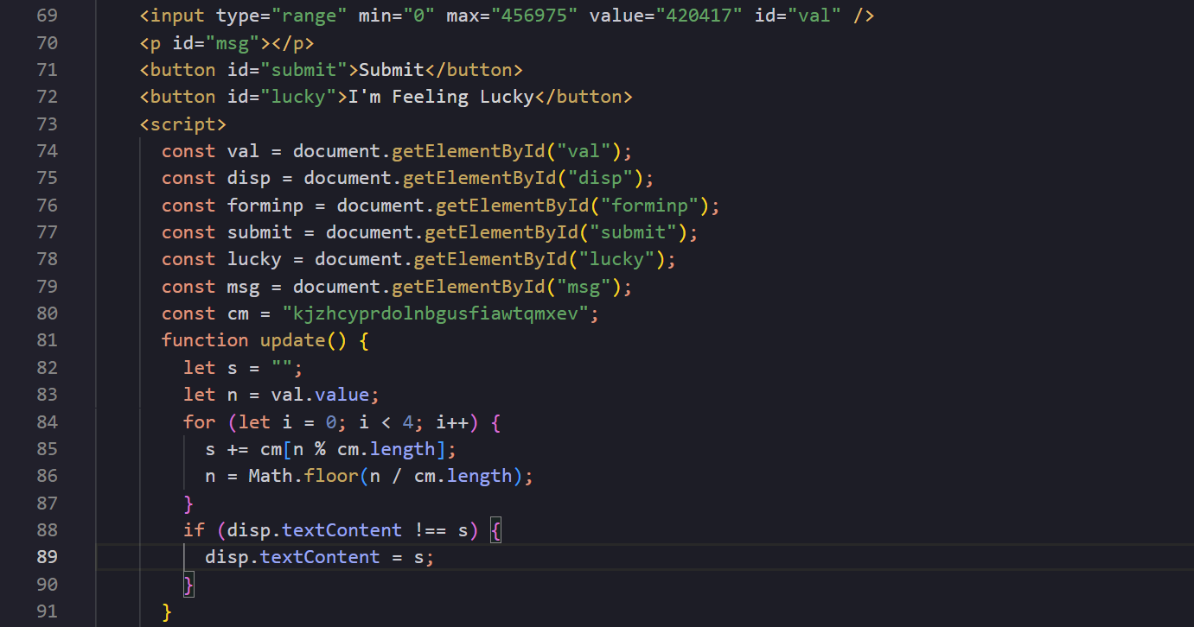Click the paragraph tag with id "msg"
The image size is (1194, 627).
[x=227, y=43]
